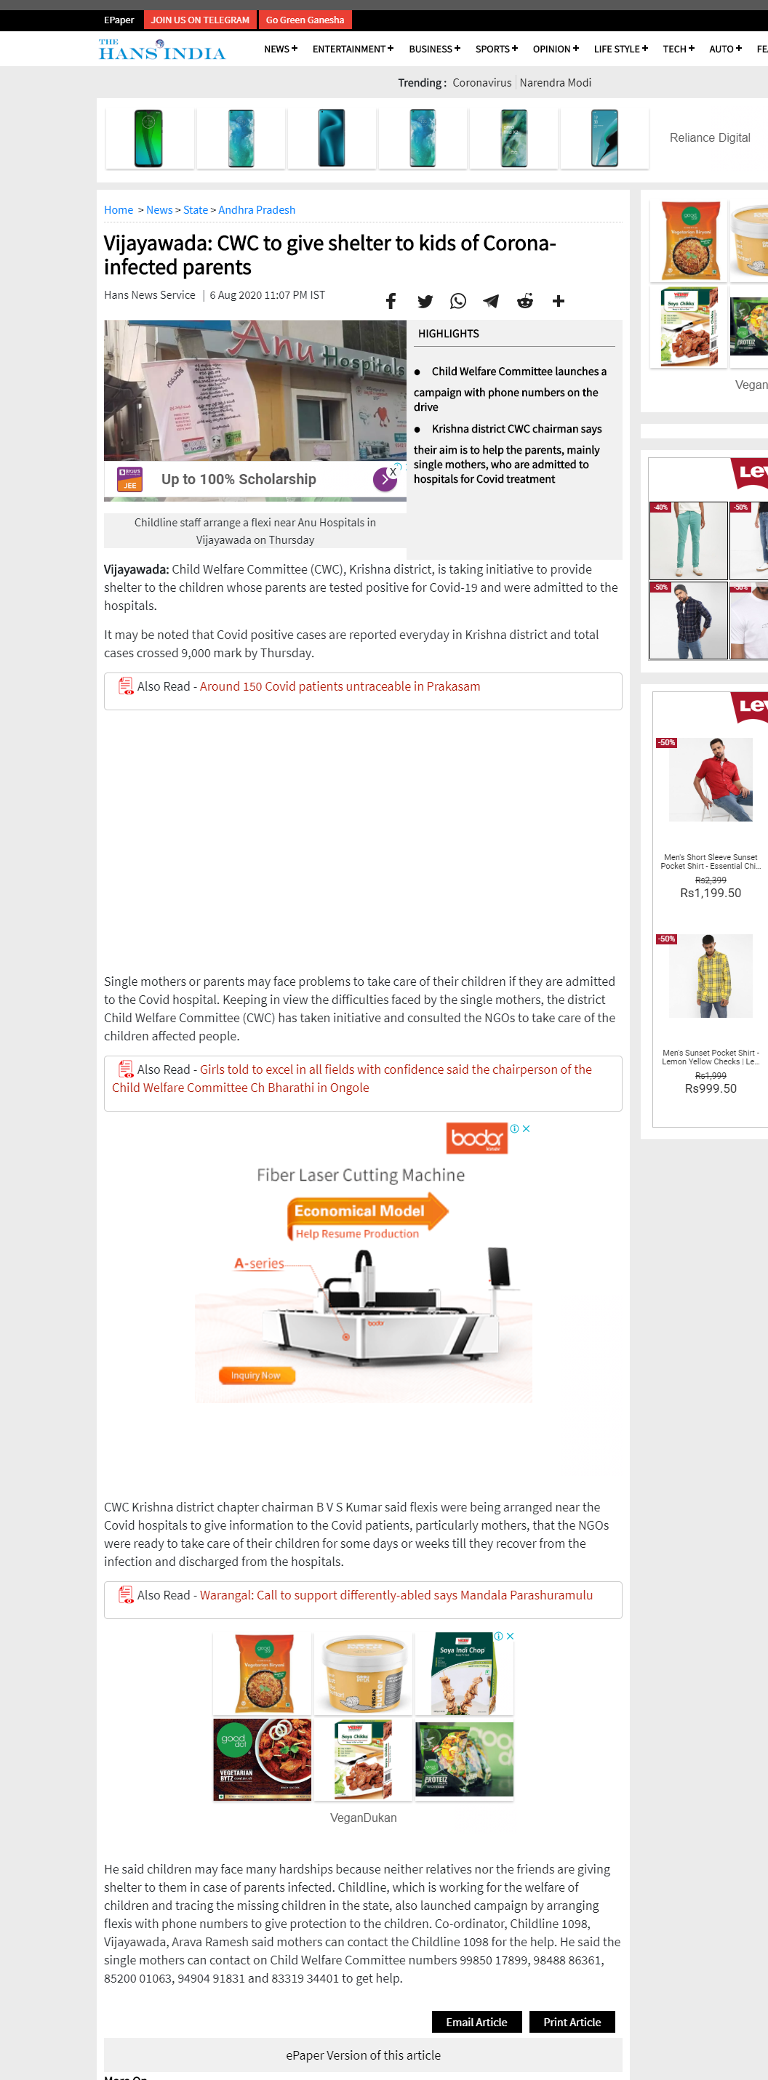Screen dimensions: 768x2080
Task: Open Andhra Pradesh breadcrumb link
Action: (x=257, y=210)
